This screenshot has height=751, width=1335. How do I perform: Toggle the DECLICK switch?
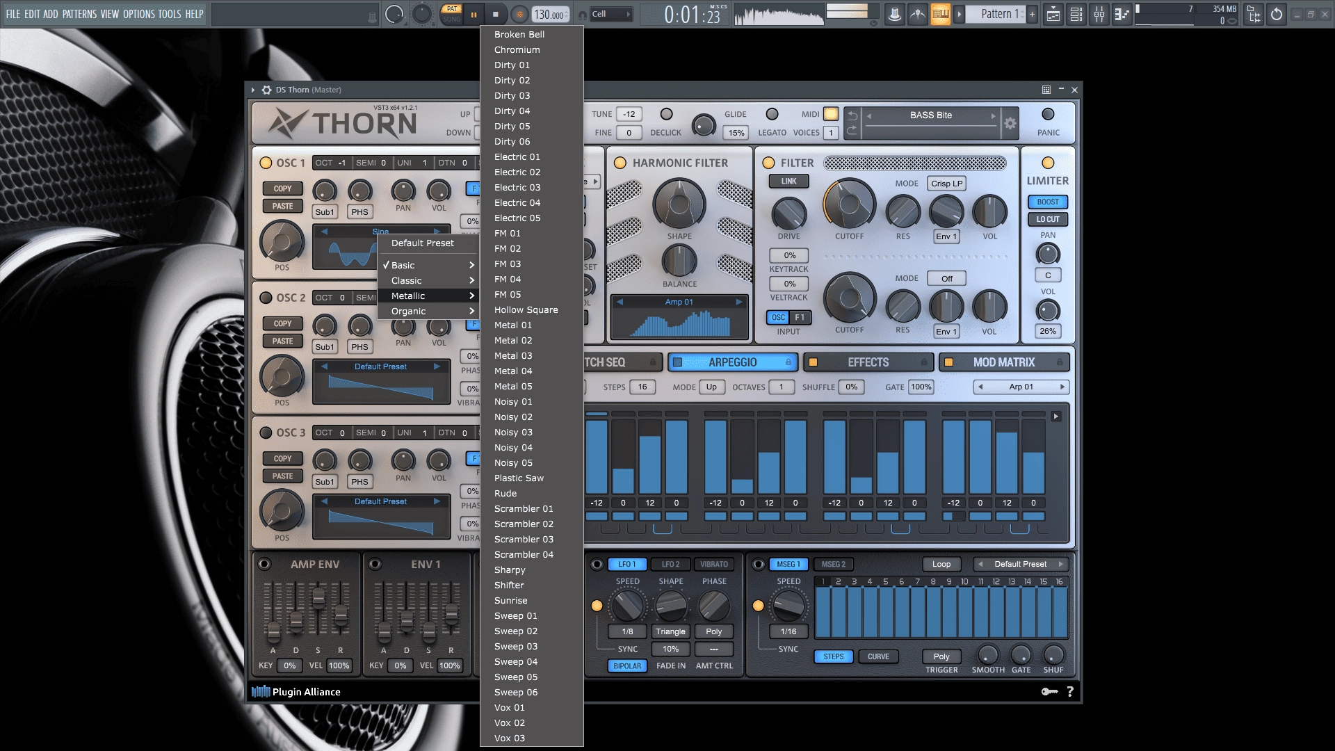click(666, 114)
